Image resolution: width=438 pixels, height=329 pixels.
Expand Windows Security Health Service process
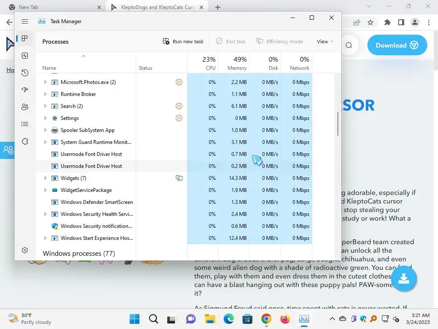[45, 214]
